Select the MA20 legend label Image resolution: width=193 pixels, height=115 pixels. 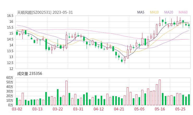coord(169,12)
